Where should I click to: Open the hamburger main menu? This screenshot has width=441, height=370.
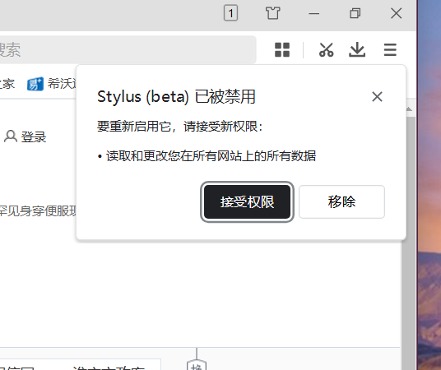pyautogui.click(x=390, y=50)
